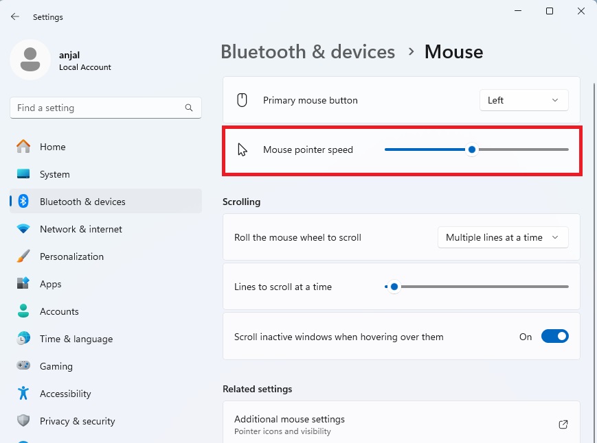The height and width of the screenshot is (443, 597).
Task: Click the Mouse pointer speed slider thumb
Action: pos(472,149)
